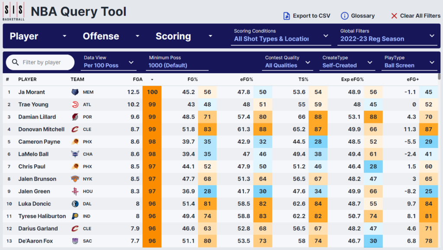The height and width of the screenshot is (250, 443).
Task: Expand Scoring Conditions dropdown
Action: pyautogui.click(x=281, y=36)
